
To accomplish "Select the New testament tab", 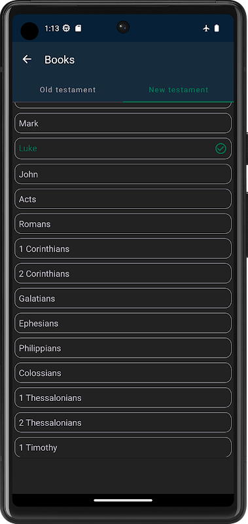I will (179, 90).
